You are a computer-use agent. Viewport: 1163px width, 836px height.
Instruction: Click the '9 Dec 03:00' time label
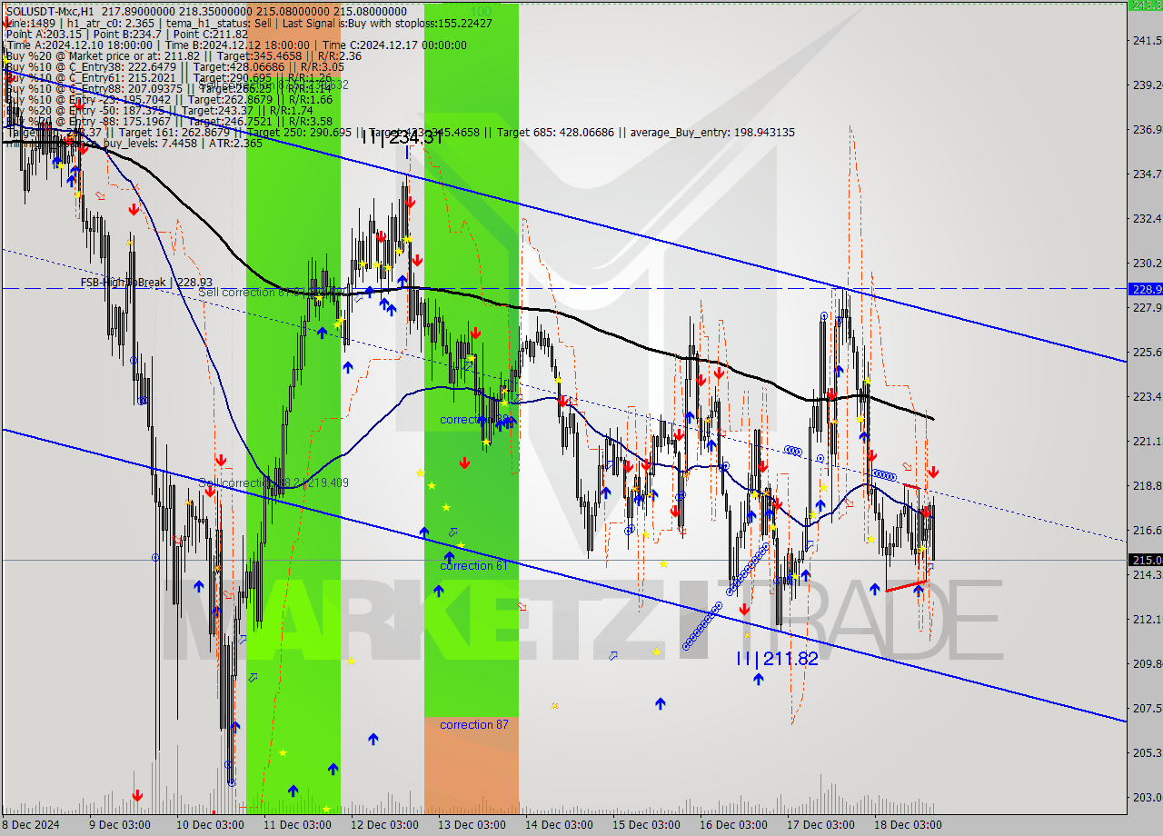[x=122, y=824]
